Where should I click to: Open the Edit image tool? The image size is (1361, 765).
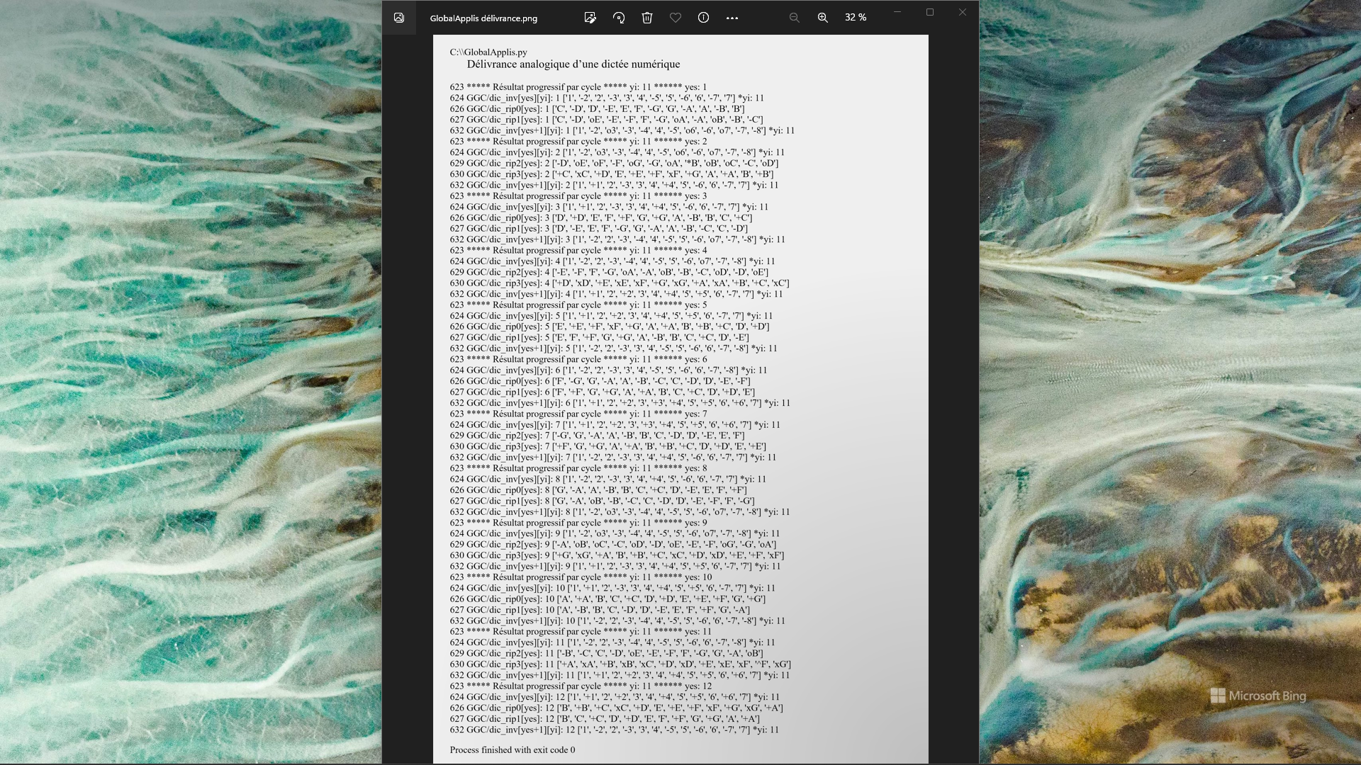click(590, 18)
